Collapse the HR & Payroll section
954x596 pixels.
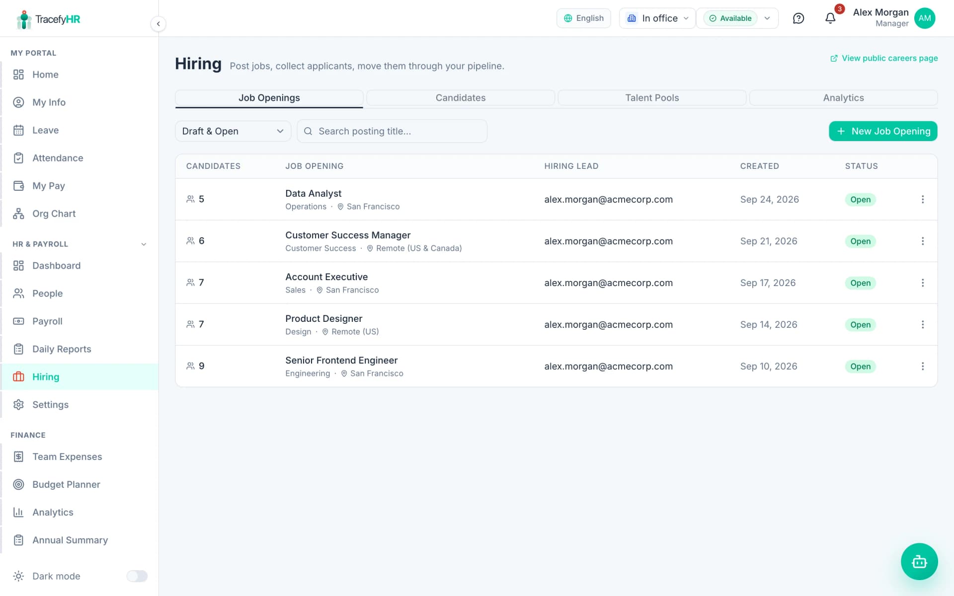tap(144, 244)
